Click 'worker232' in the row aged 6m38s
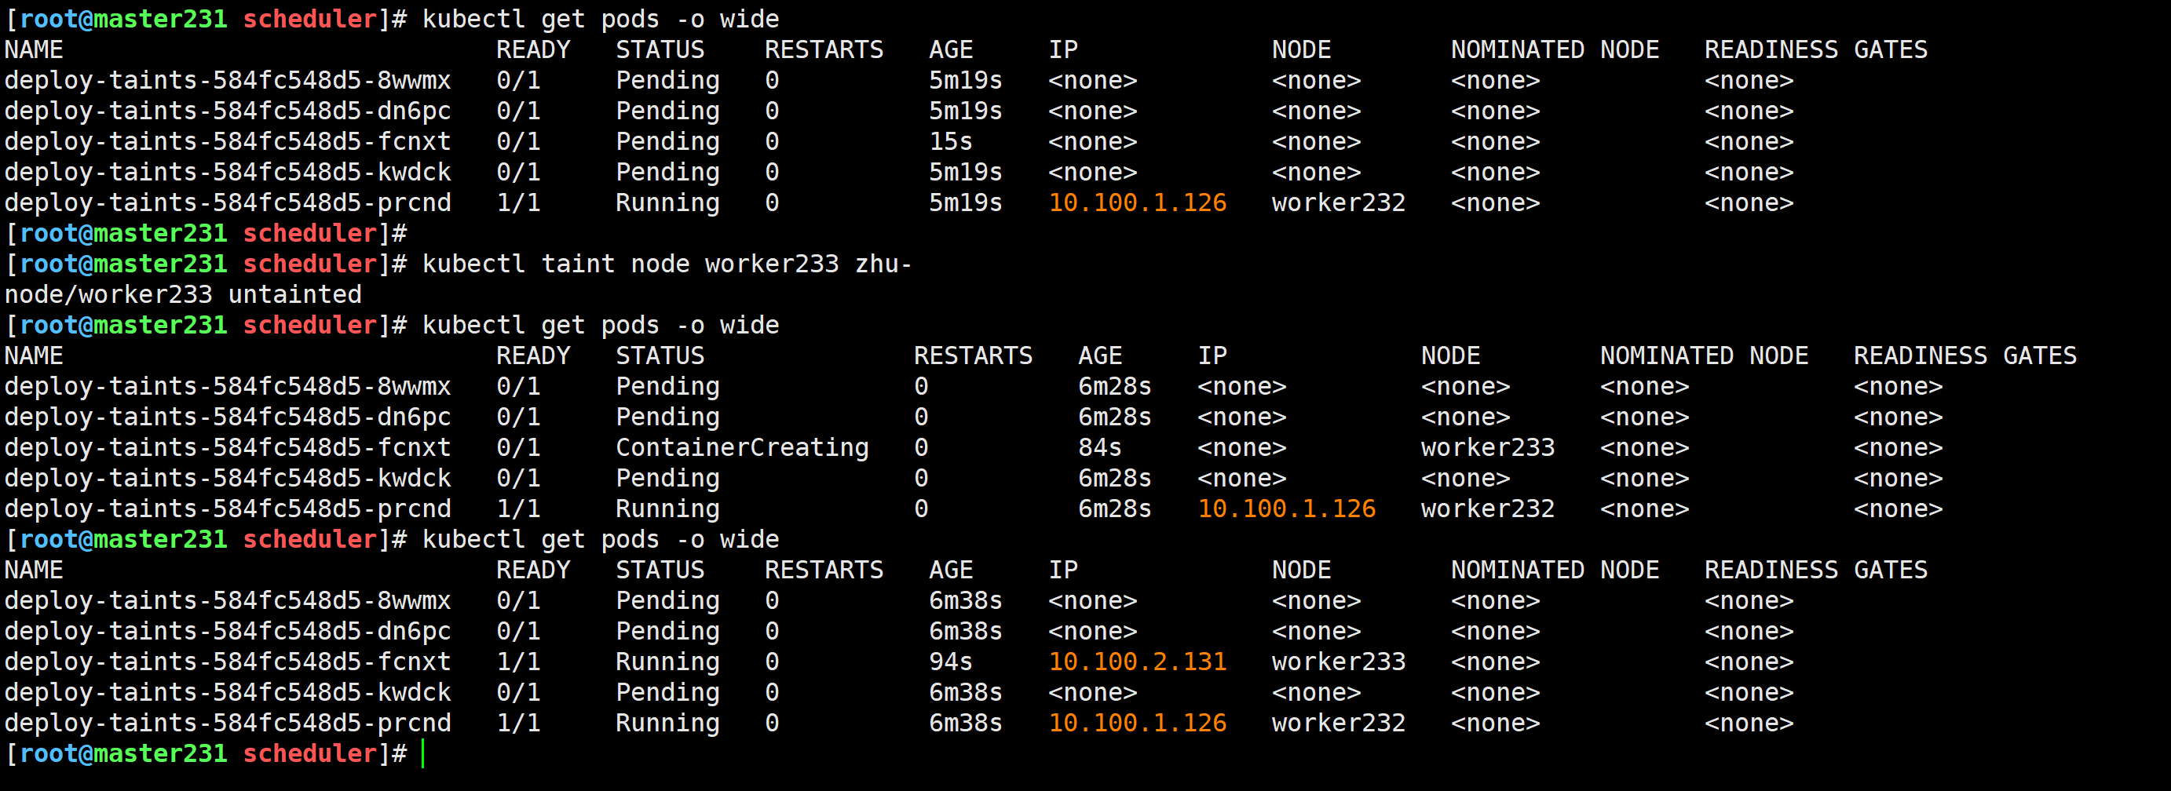The image size is (2171, 791). click(x=1339, y=723)
